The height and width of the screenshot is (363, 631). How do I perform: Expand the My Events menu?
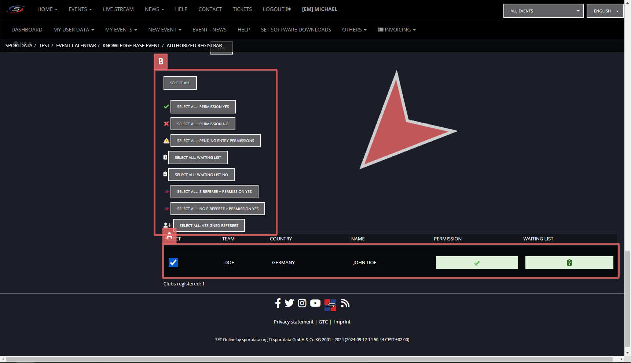(x=121, y=30)
